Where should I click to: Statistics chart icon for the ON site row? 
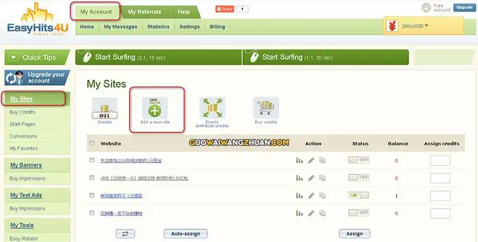pos(299,195)
